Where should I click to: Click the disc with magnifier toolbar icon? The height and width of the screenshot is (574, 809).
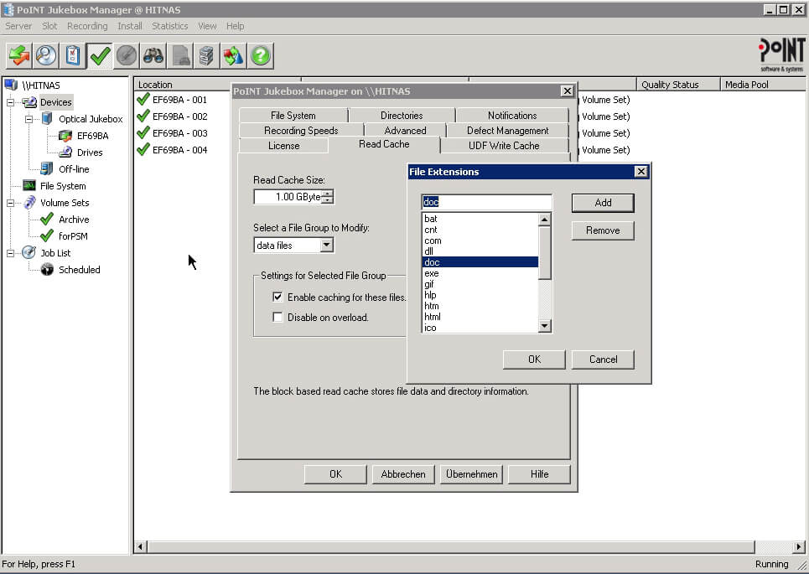(46, 55)
